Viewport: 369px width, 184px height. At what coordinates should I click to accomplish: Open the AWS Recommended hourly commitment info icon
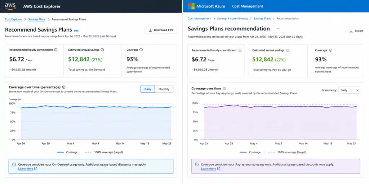(x=56, y=50)
